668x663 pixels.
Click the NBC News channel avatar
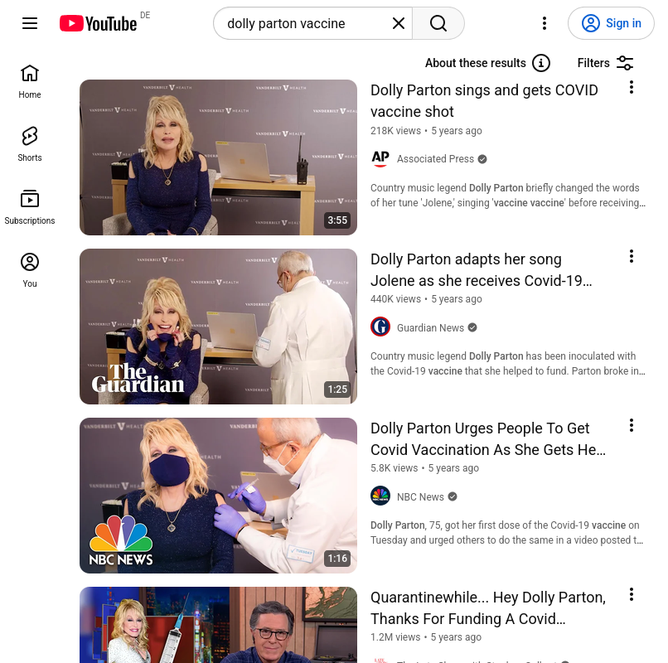380,496
